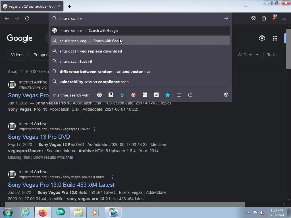Image resolution: width=291 pixels, height=218 pixels.
Task: Launch Internet Explorer from taskbar
Action: [x=26, y=212]
